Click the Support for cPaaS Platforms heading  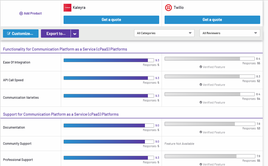coord(61,114)
